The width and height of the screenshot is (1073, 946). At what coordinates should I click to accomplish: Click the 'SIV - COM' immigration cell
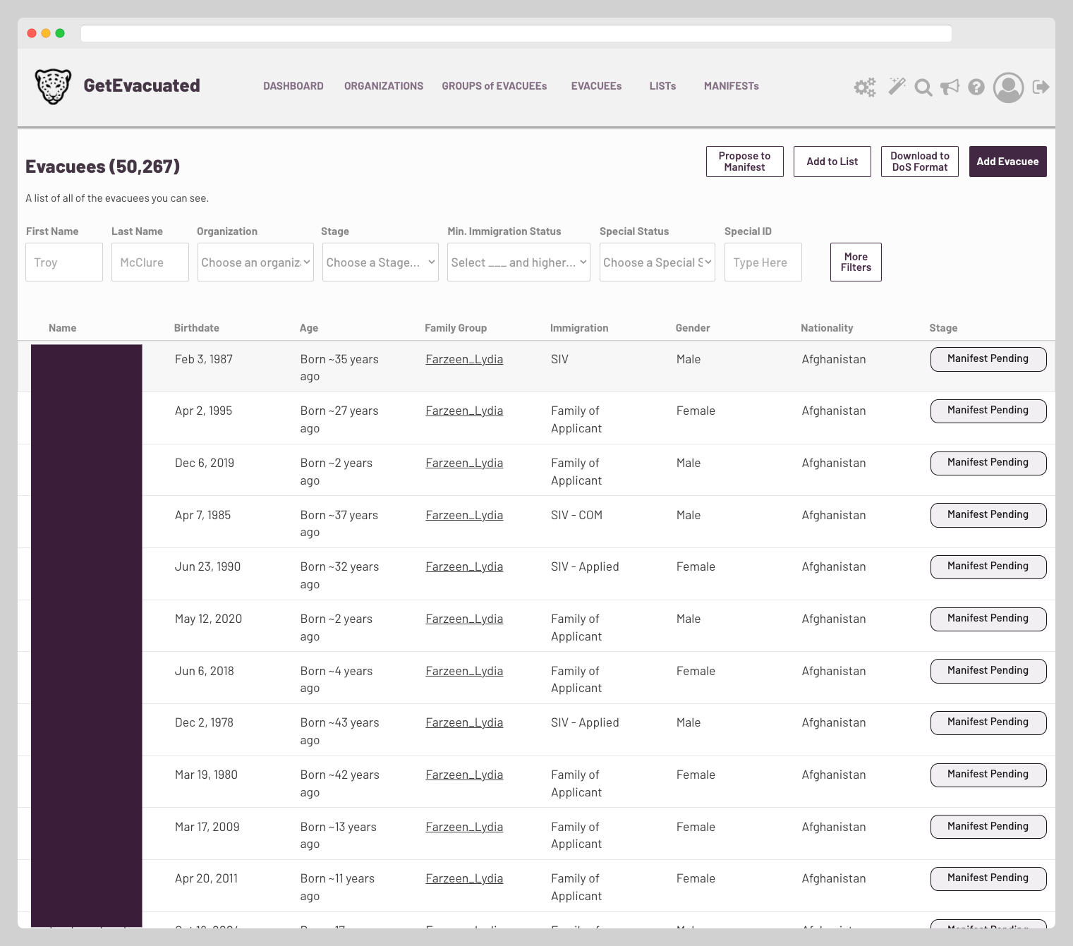[x=576, y=515]
